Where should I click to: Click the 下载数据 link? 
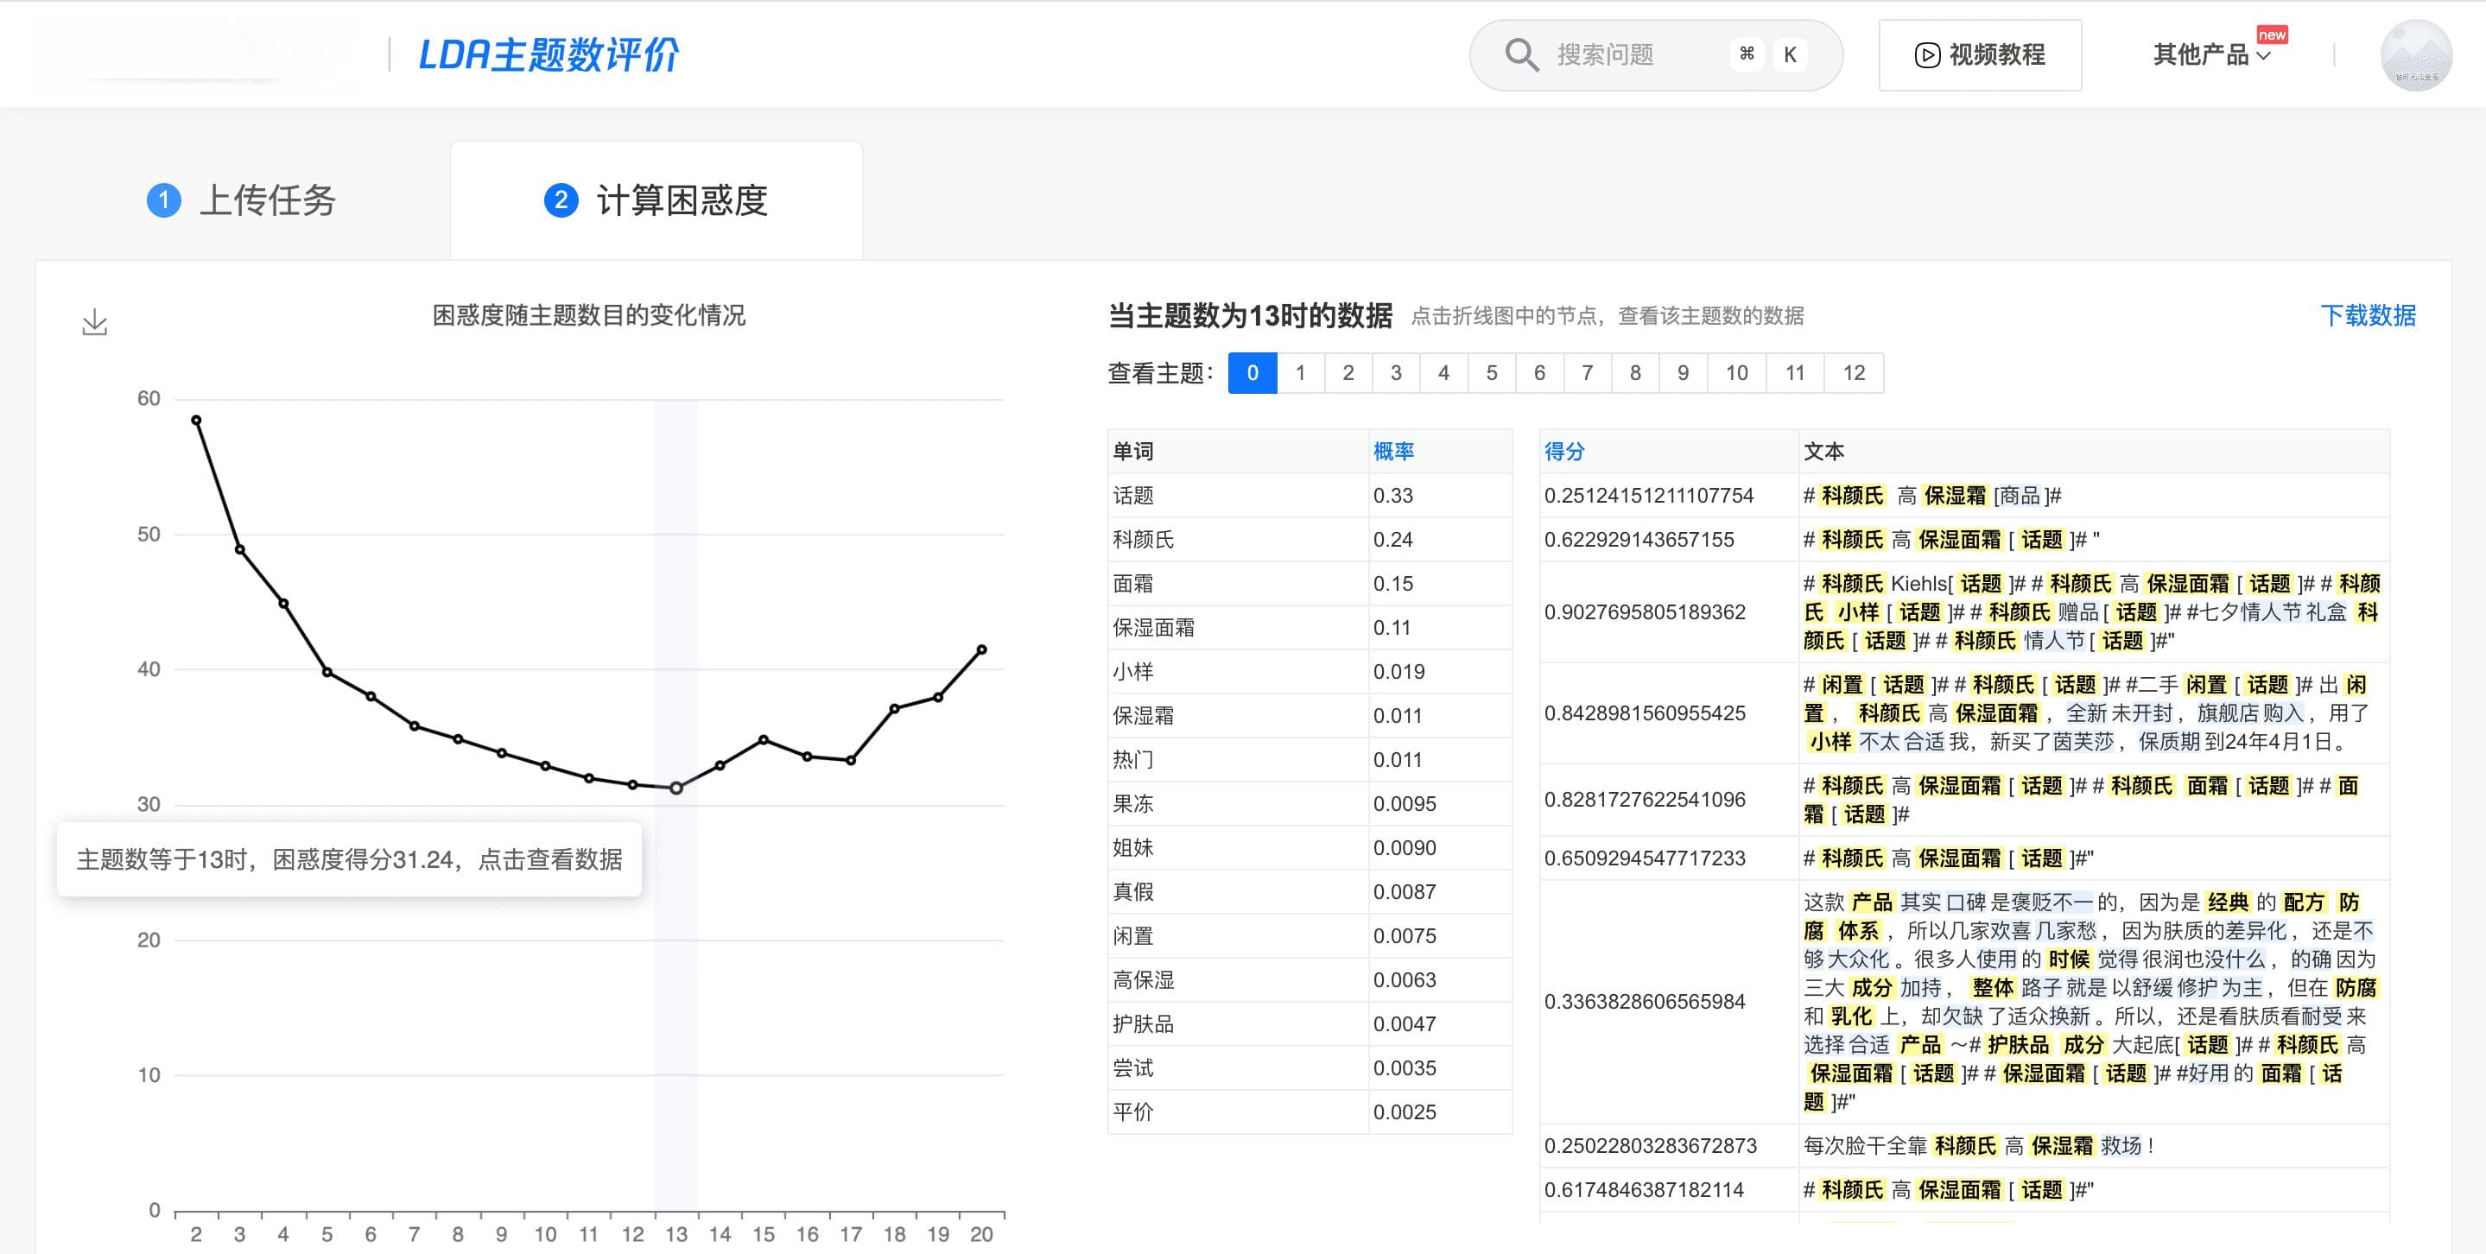pos(2368,315)
